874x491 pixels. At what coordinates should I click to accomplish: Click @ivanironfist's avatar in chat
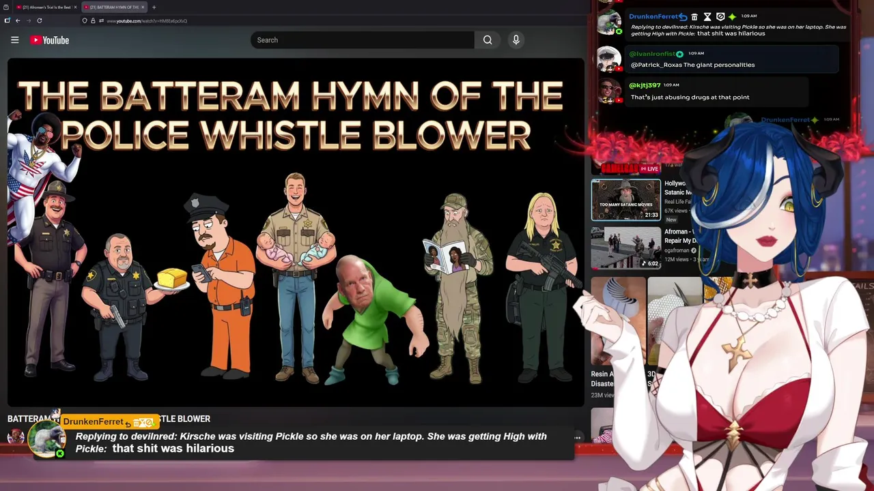click(609, 59)
